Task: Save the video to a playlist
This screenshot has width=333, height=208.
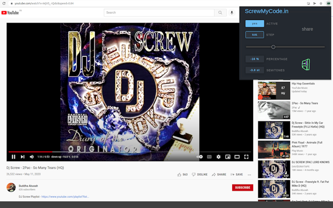Action: pyautogui.click(x=237, y=174)
